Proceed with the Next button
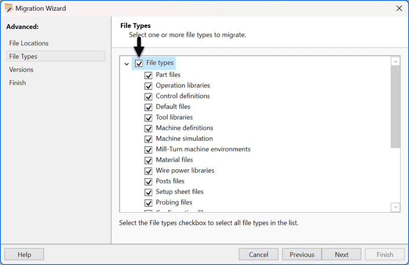 tap(342, 254)
